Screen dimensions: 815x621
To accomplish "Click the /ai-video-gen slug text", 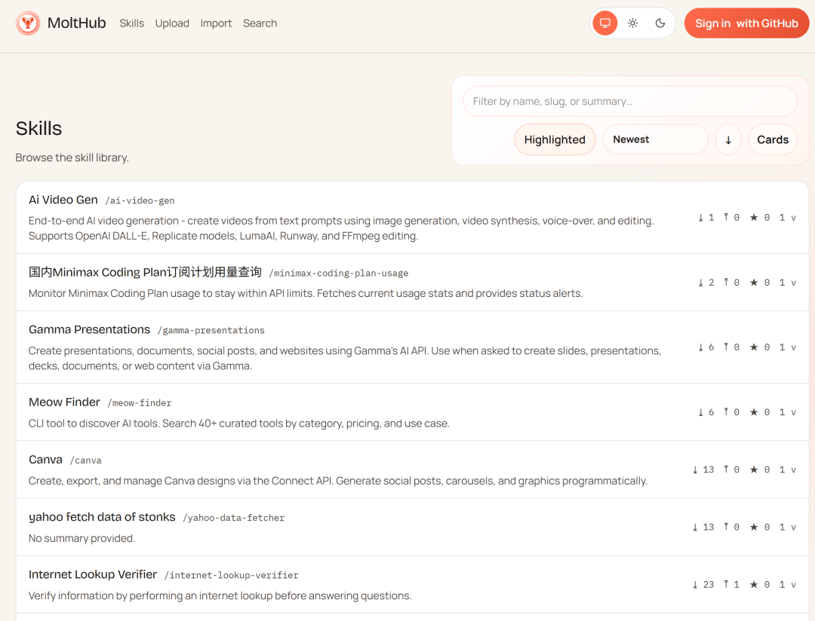I will pyautogui.click(x=140, y=201).
